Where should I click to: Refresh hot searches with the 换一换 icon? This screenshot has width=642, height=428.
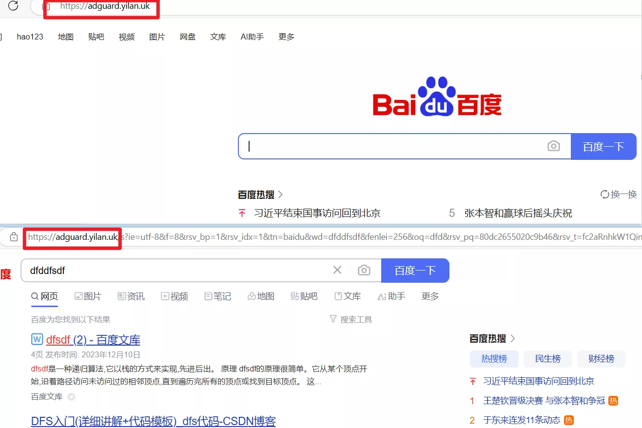pos(605,195)
